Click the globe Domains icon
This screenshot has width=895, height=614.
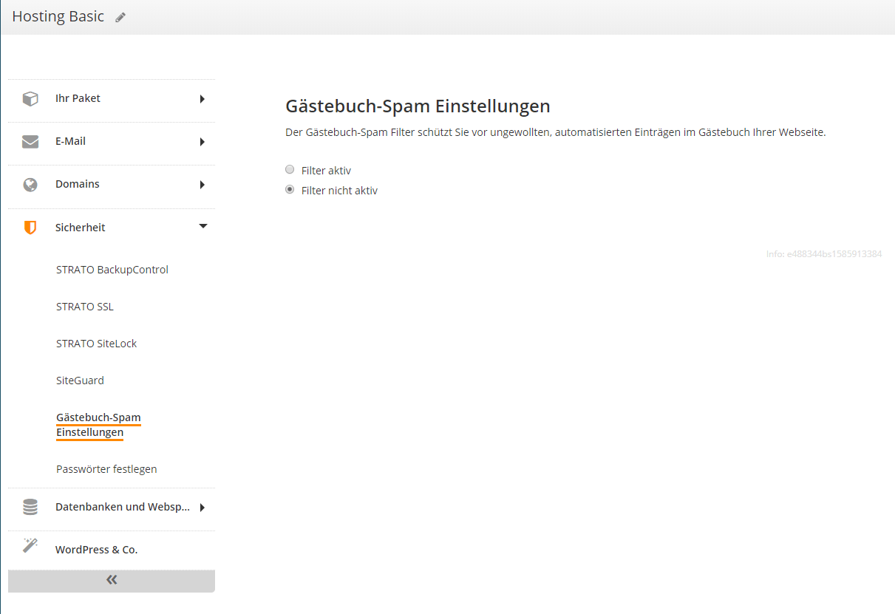(30, 184)
